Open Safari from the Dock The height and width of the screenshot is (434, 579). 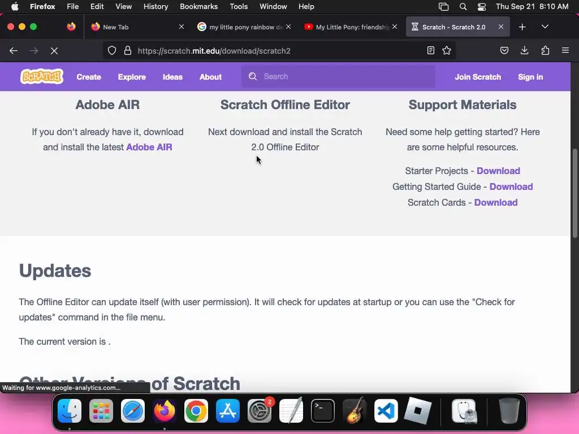pyautogui.click(x=133, y=411)
